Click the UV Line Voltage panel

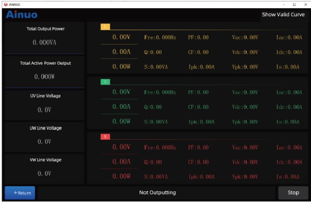coord(45,104)
